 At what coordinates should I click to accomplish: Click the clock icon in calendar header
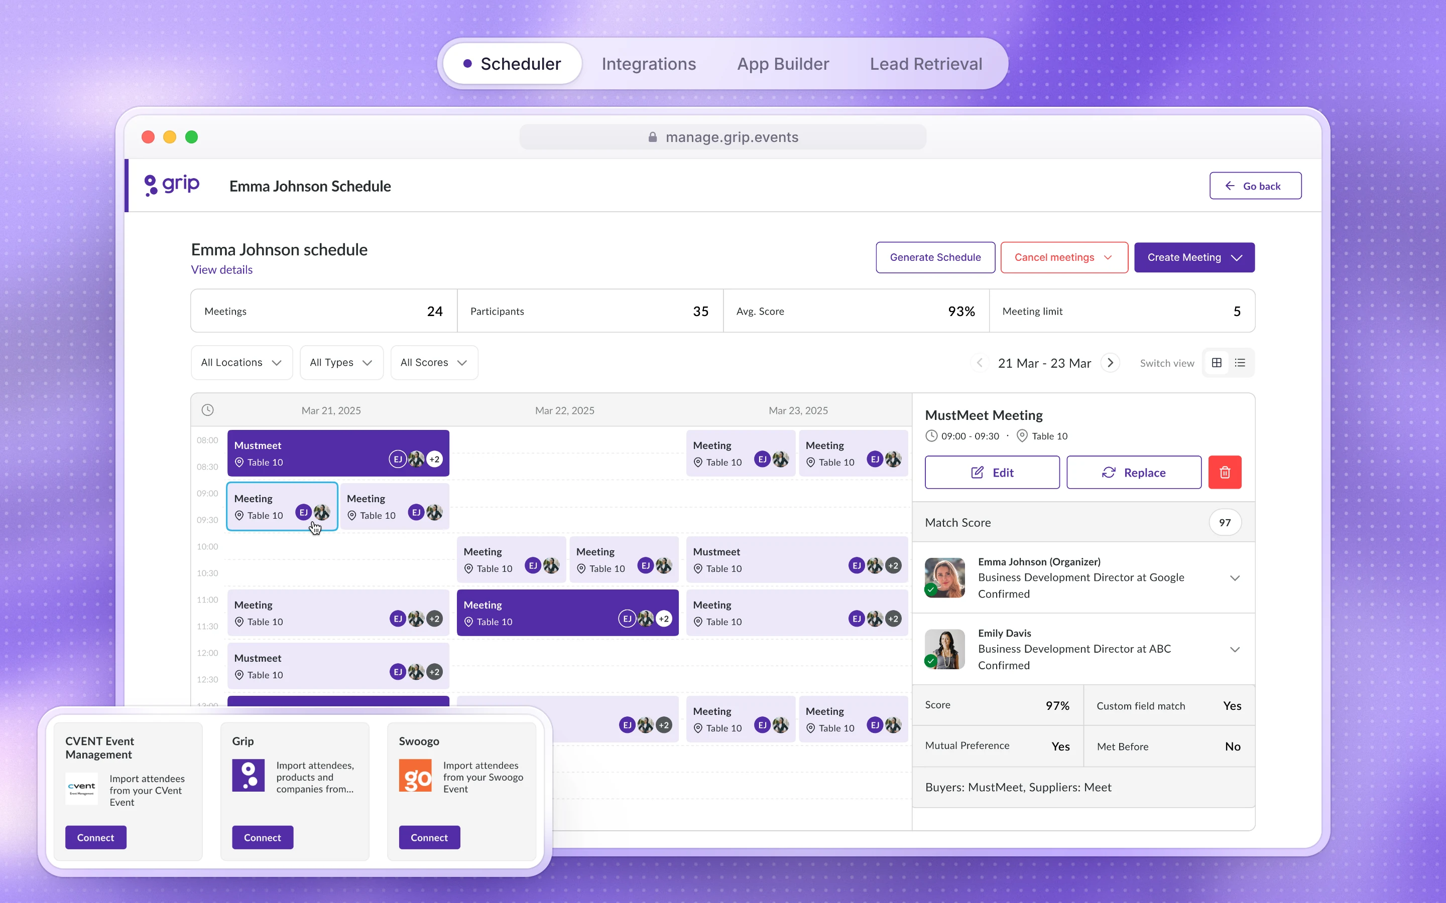point(207,410)
